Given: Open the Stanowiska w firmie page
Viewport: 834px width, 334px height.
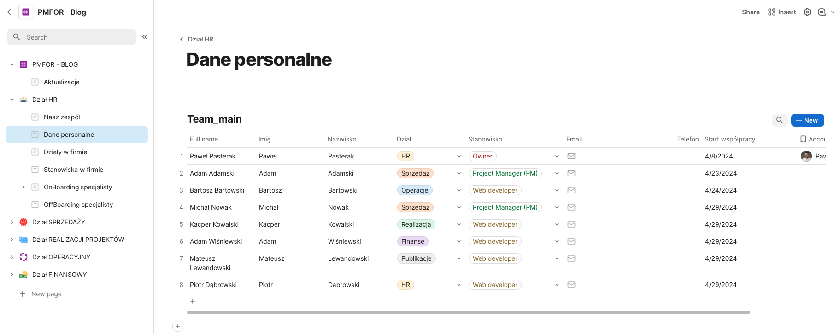Looking at the screenshot, I should click(x=73, y=170).
